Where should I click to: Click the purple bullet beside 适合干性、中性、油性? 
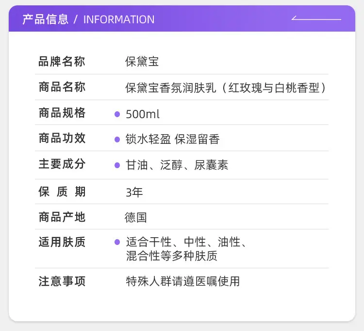click(117, 242)
